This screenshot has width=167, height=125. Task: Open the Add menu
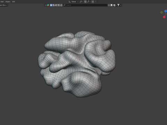pyautogui.click(x=2, y=2)
